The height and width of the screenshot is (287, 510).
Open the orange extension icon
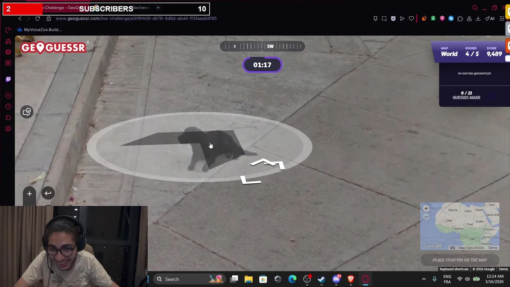pos(424,18)
